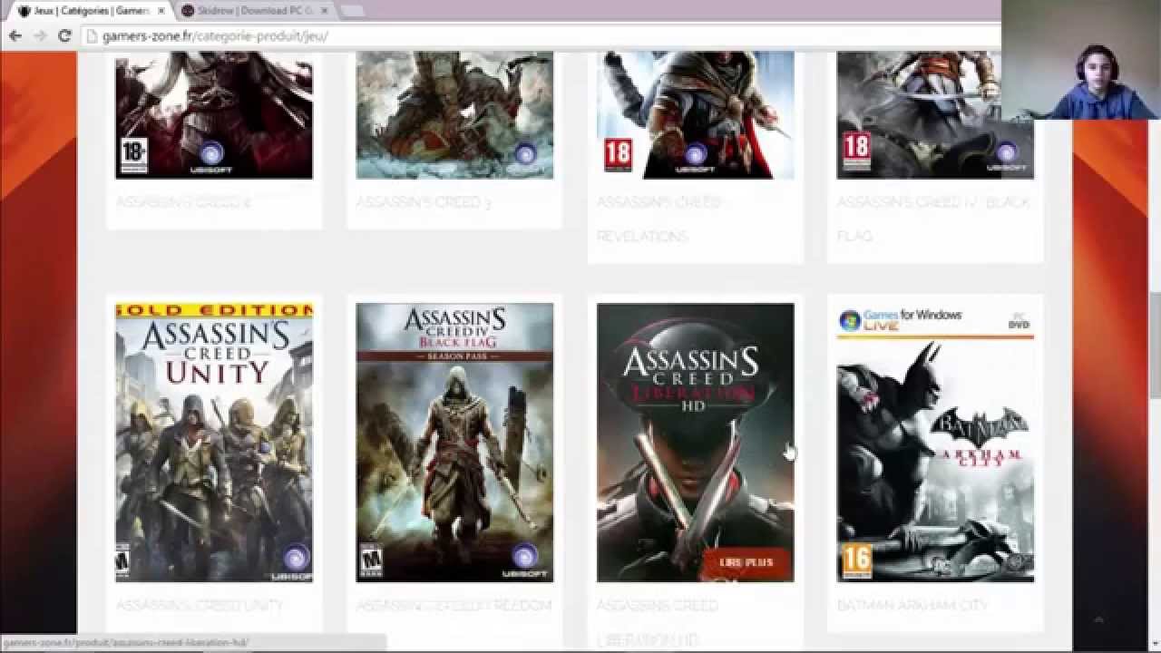1161x653 pixels.
Task: Open Black Flag Season Pass cover image
Action: click(454, 443)
